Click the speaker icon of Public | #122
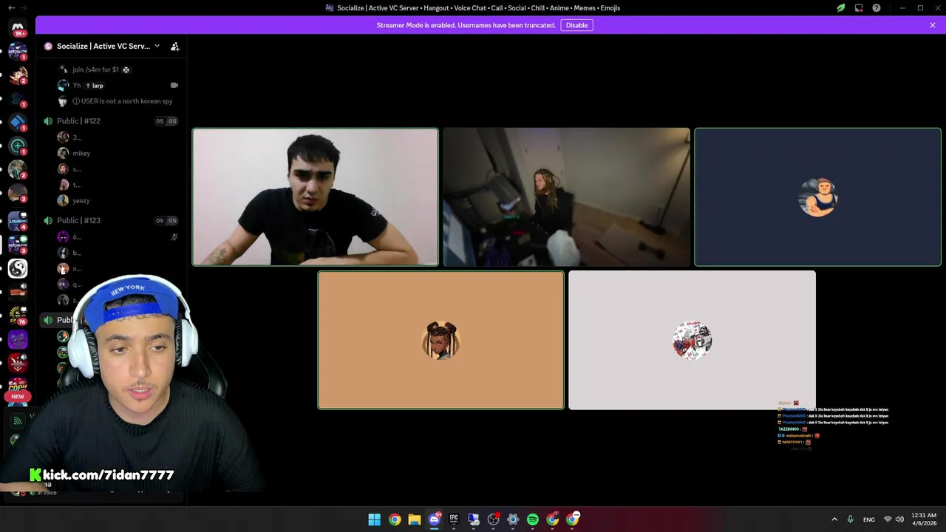This screenshot has height=532, width=946. click(48, 121)
